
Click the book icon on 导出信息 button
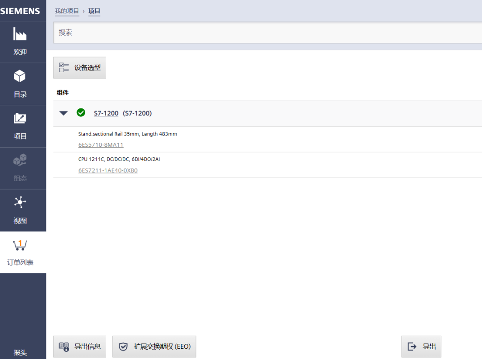click(64, 347)
